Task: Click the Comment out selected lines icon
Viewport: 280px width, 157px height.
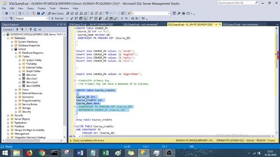Action: (122, 18)
